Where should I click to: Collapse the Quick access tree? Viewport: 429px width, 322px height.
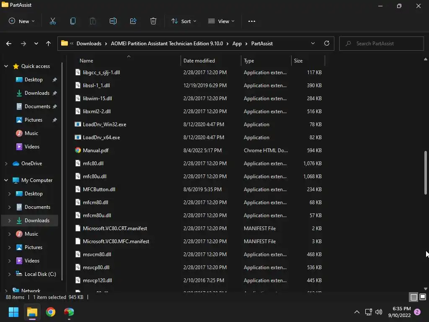click(6, 66)
